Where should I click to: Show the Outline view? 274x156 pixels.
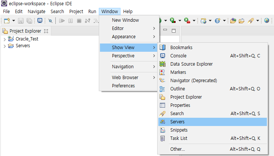point(213,88)
